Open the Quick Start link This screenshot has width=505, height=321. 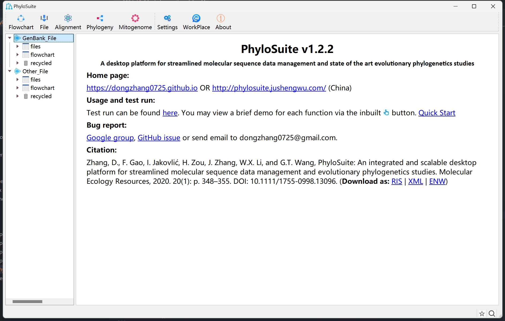point(437,113)
